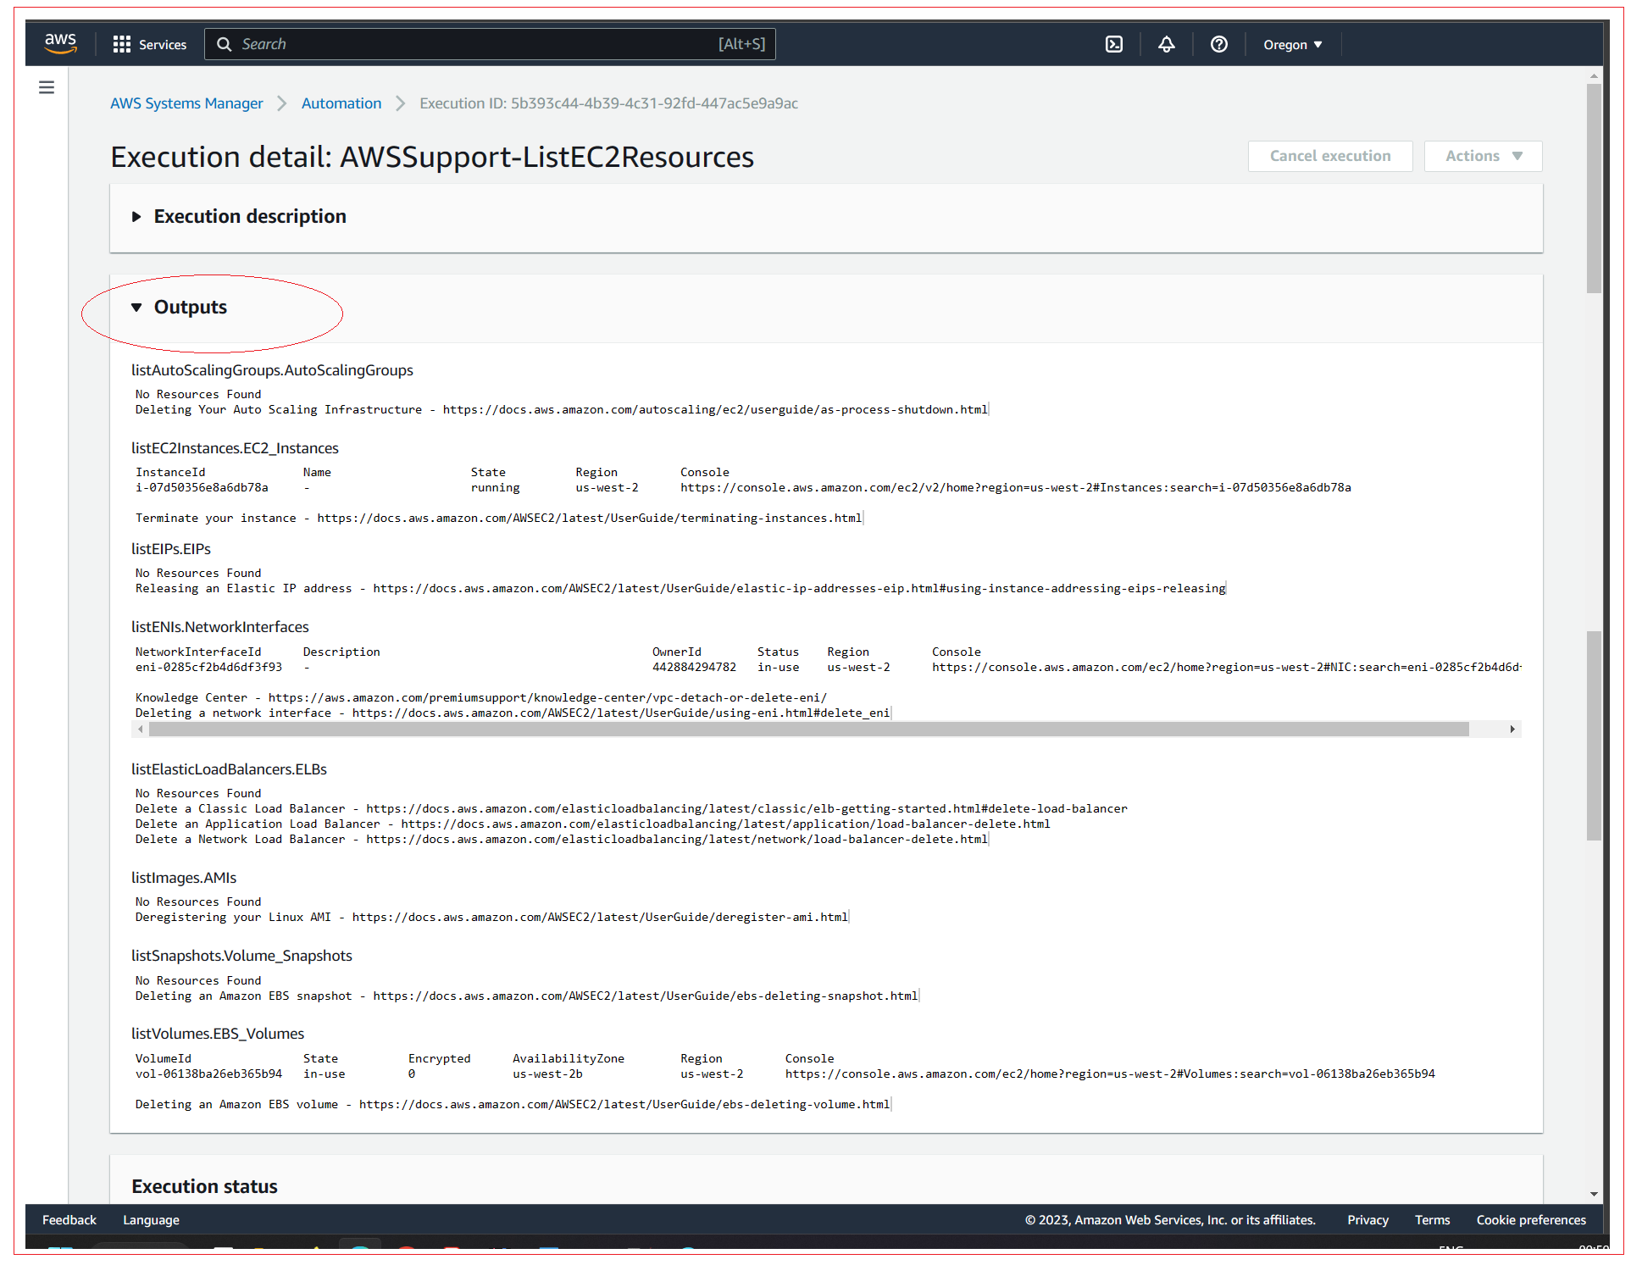
Task: Click the notifications bell icon
Action: [1165, 44]
